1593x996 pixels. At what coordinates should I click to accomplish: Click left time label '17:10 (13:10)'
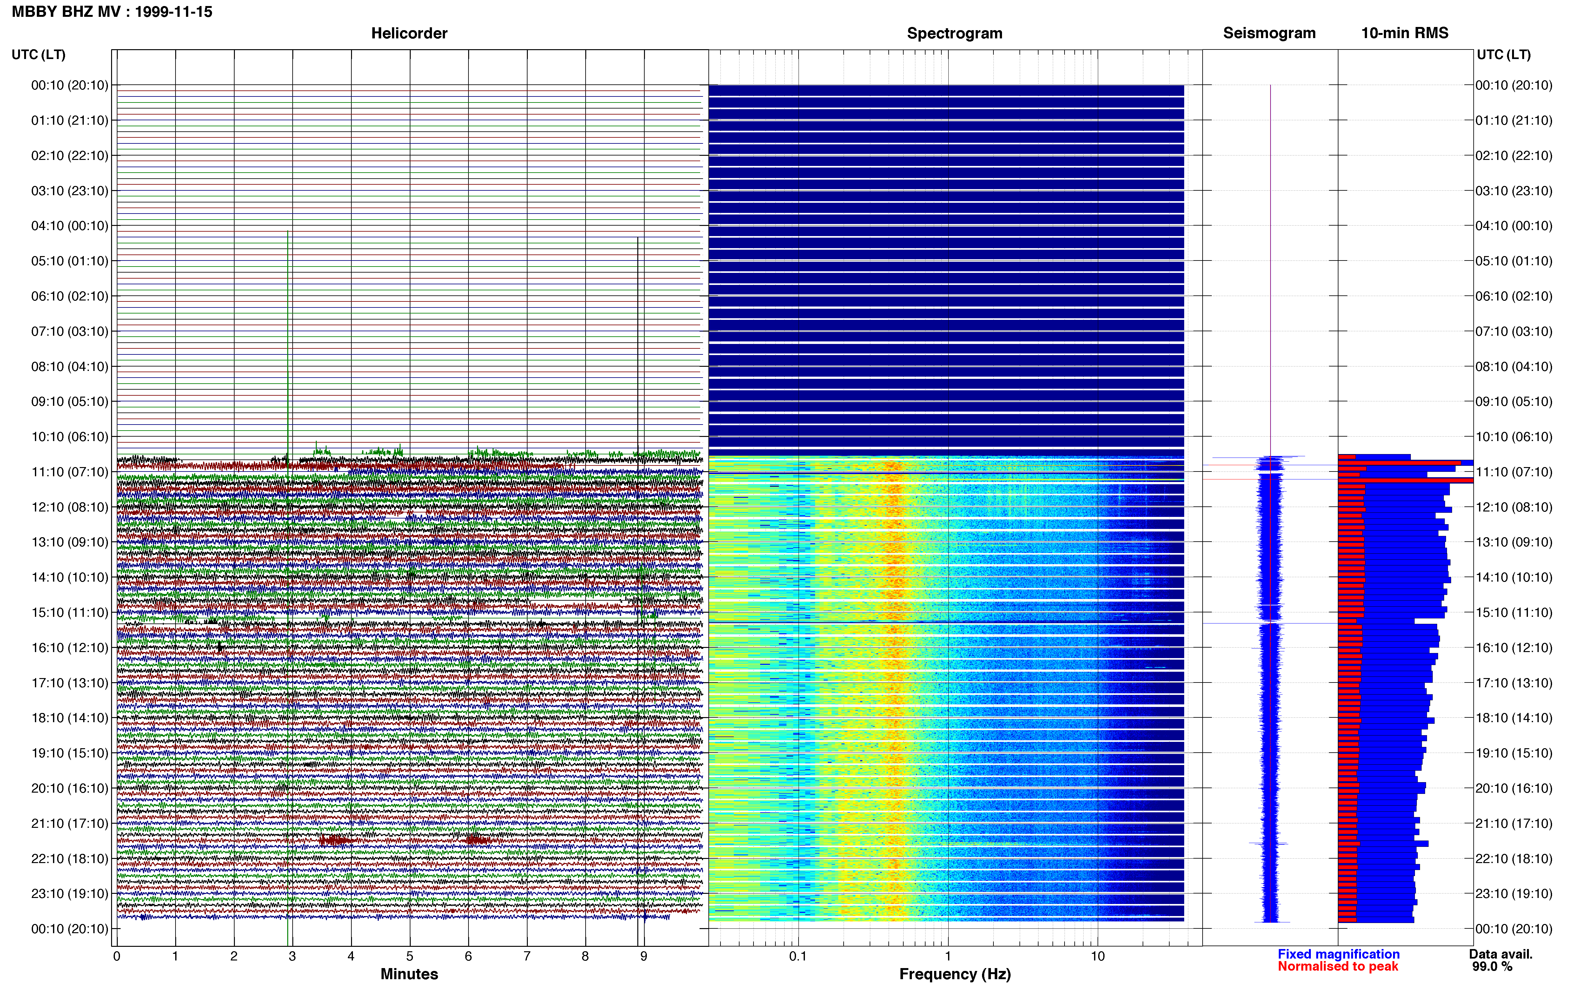click(x=70, y=683)
